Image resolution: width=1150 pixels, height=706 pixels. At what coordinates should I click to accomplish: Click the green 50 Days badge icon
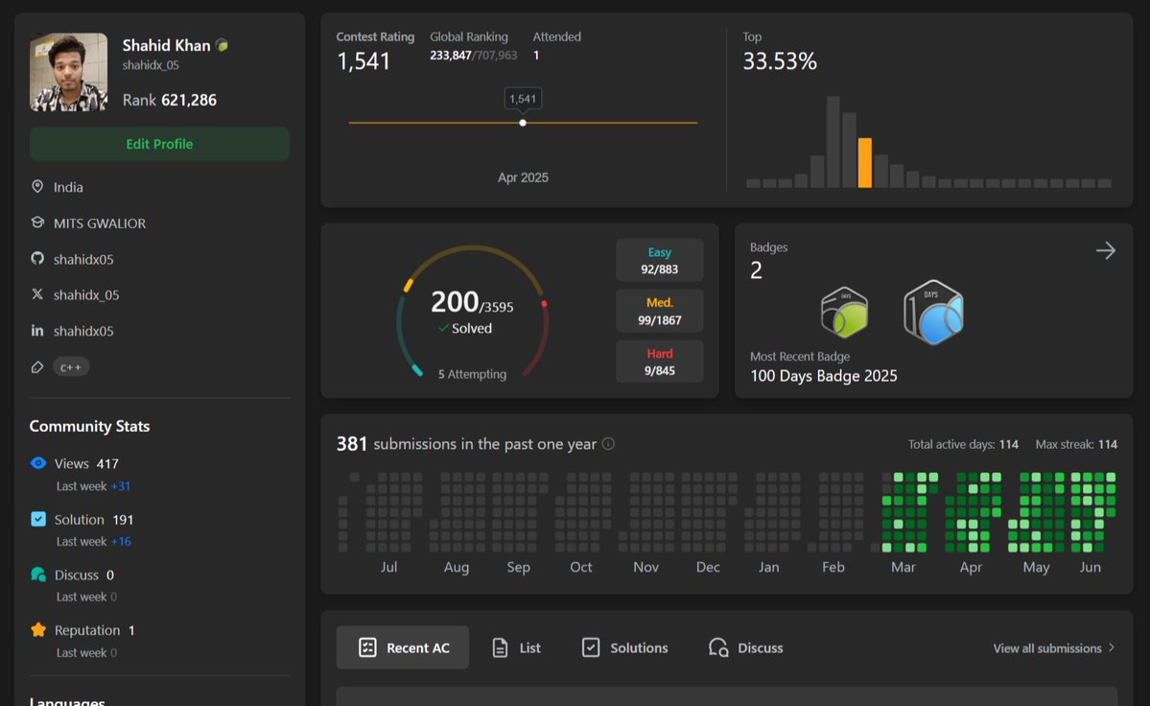(x=844, y=313)
